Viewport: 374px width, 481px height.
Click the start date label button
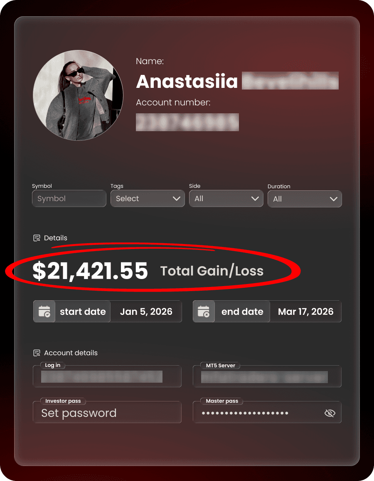tap(83, 312)
